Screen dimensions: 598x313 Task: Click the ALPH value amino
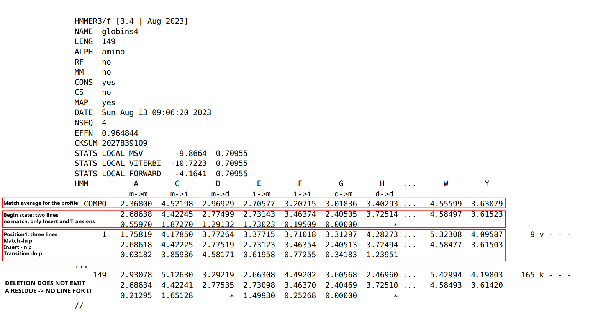coord(113,52)
